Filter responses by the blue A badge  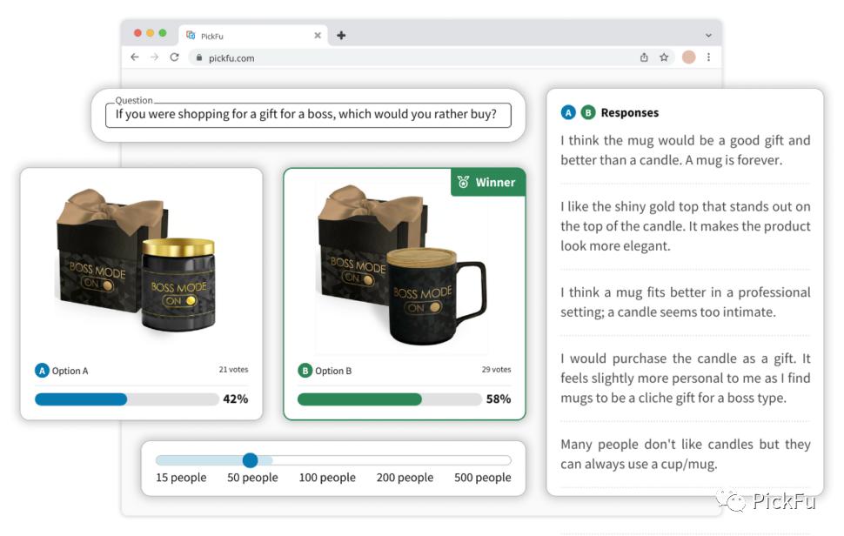(x=568, y=112)
